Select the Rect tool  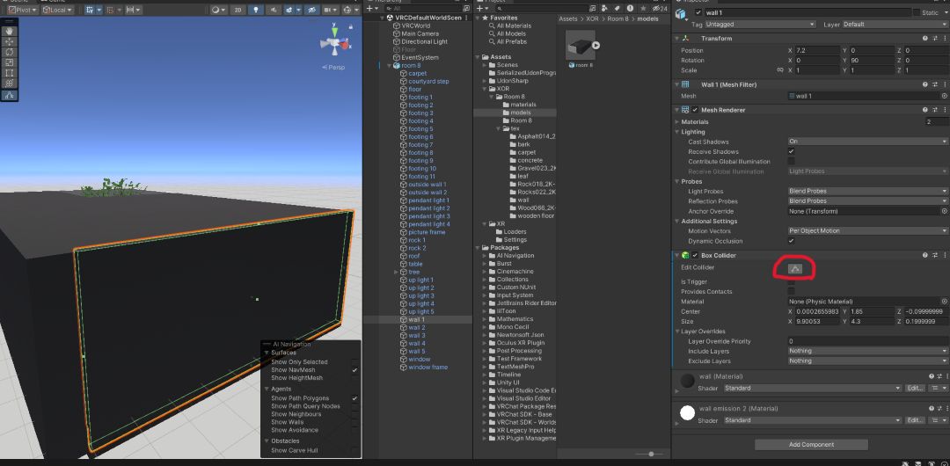coord(9,73)
